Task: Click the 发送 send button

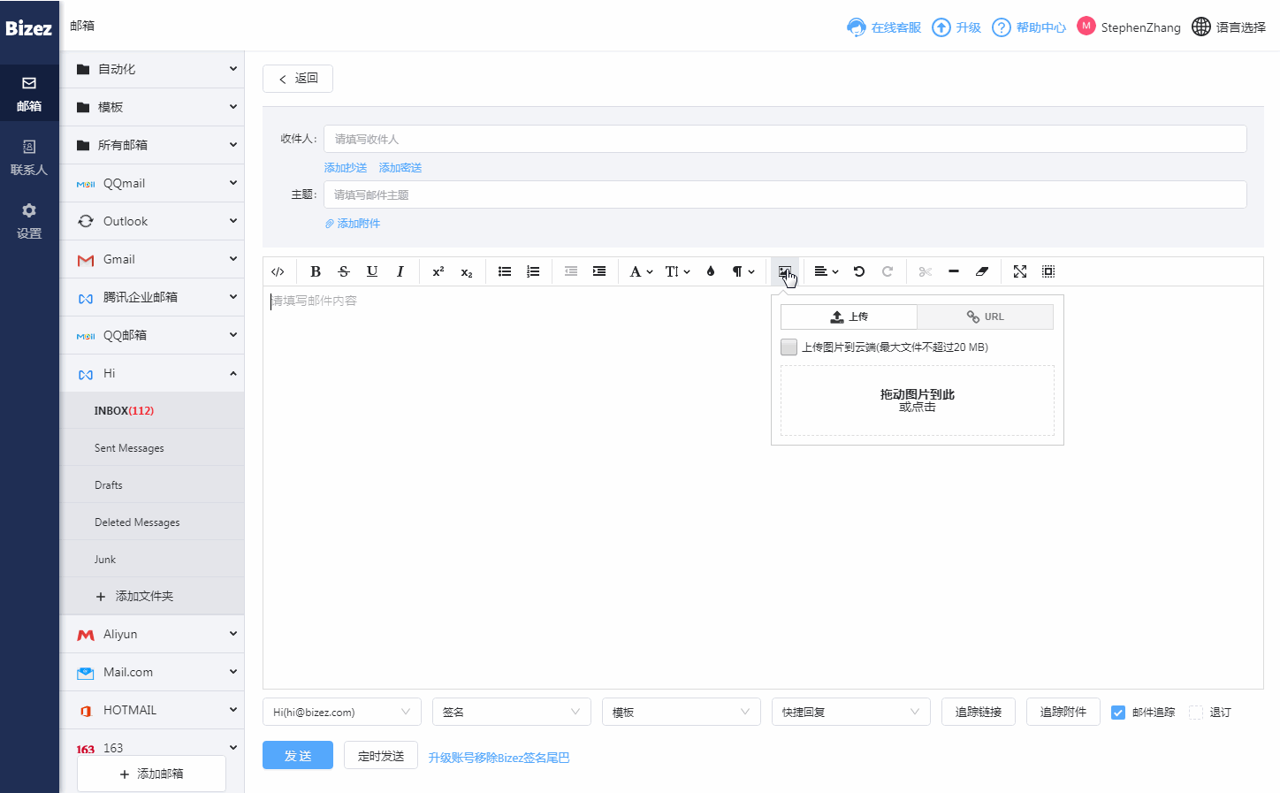Action: (298, 755)
